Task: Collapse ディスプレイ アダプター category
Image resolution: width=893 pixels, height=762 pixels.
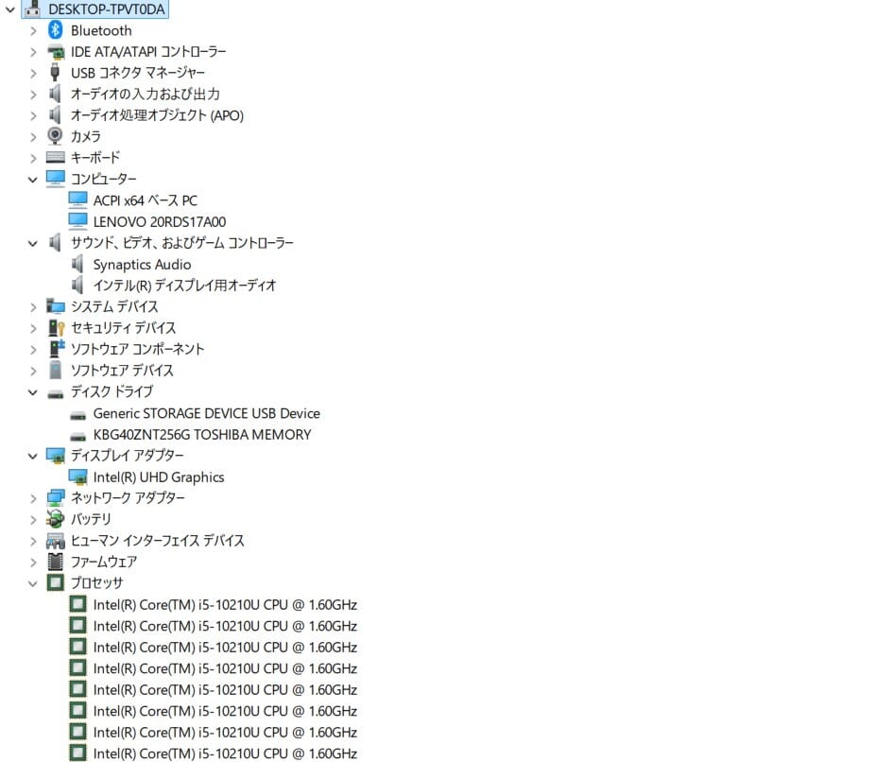Action: point(33,456)
